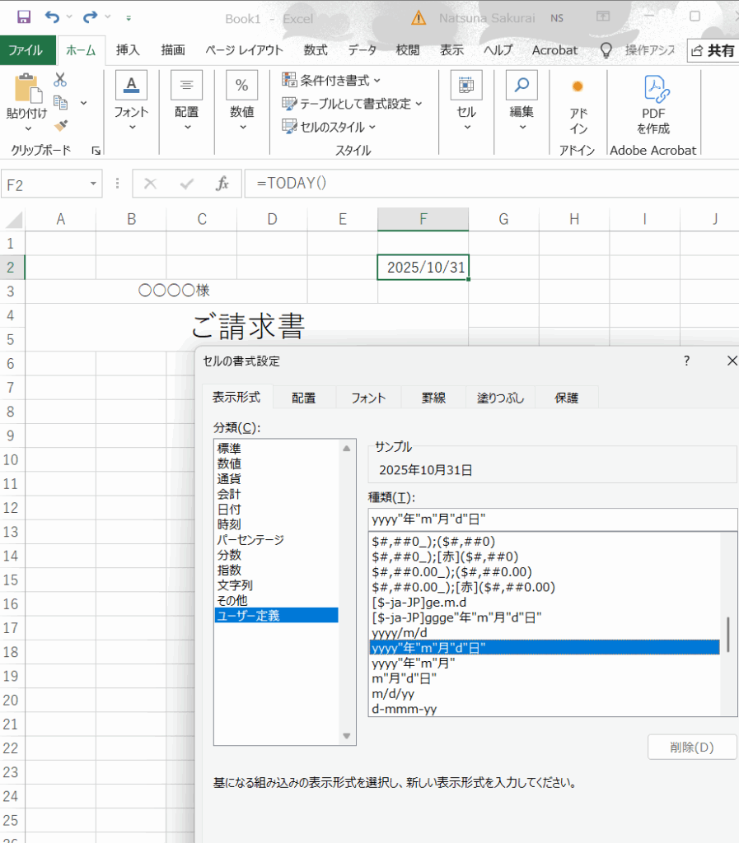Click the 種類 format code input field
Image resolution: width=739 pixels, height=843 pixels.
[x=552, y=519]
